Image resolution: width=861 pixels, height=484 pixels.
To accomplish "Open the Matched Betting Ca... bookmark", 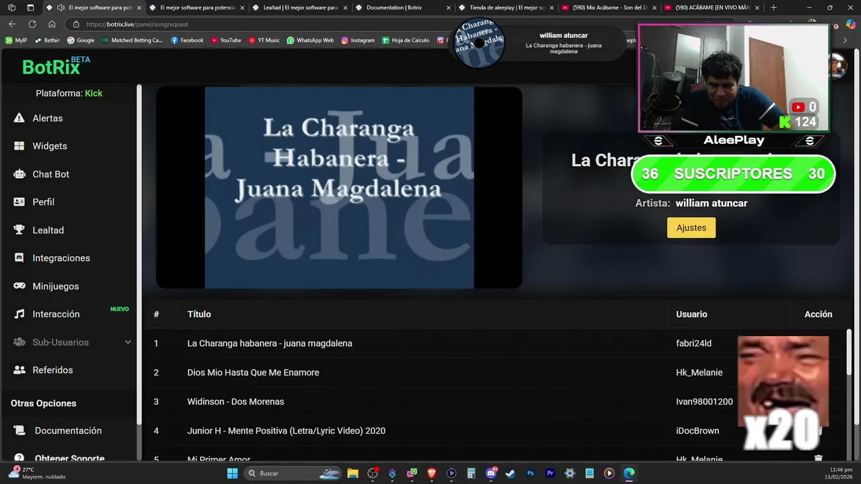I will pos(133,40).
